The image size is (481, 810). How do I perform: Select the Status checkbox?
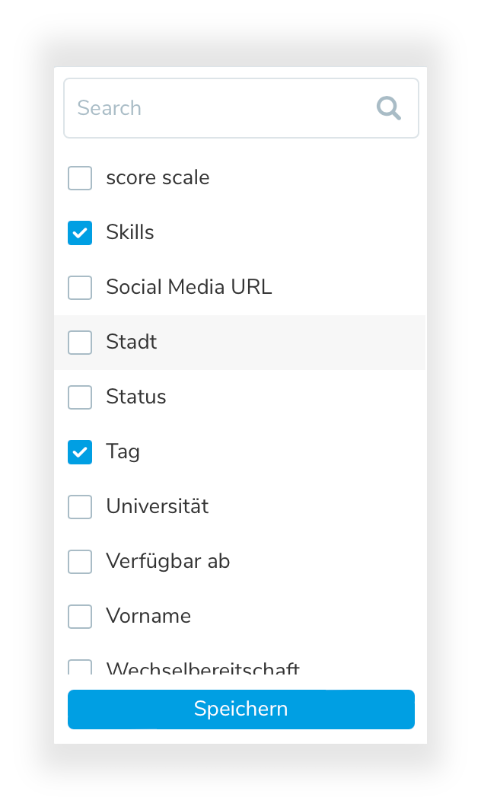[x=80, y=397]
